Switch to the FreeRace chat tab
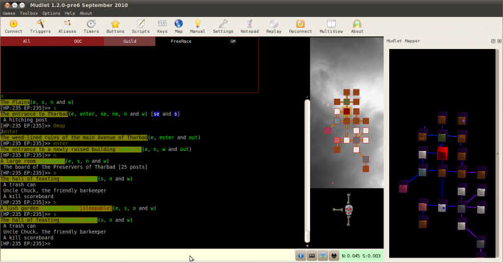Viewport: 503px width, 263px height. click(181, 41)
